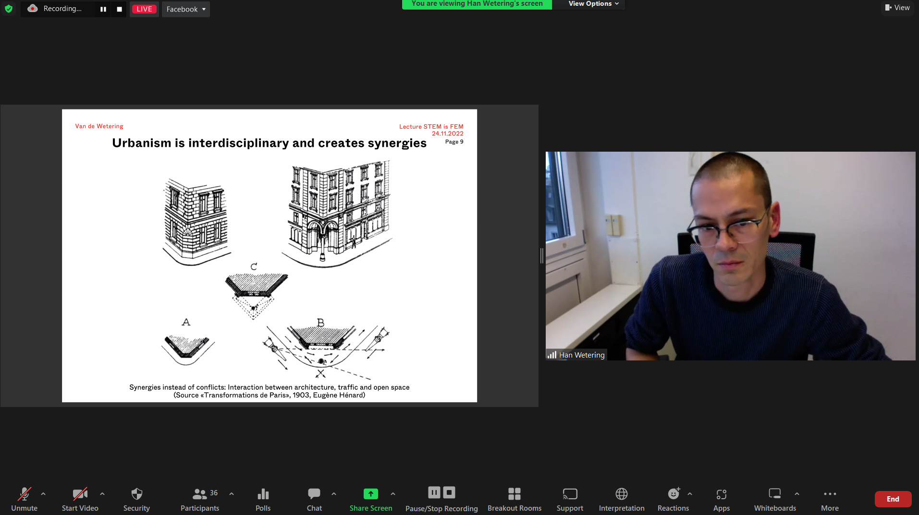Click the green encryption shield icon
This screenshot has height=515, width=919.
pos(9,9)
